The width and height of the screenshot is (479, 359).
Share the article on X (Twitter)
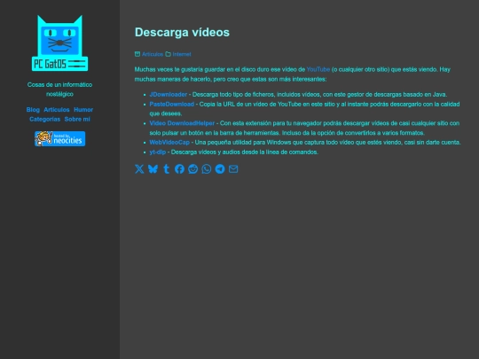[139, 168]
